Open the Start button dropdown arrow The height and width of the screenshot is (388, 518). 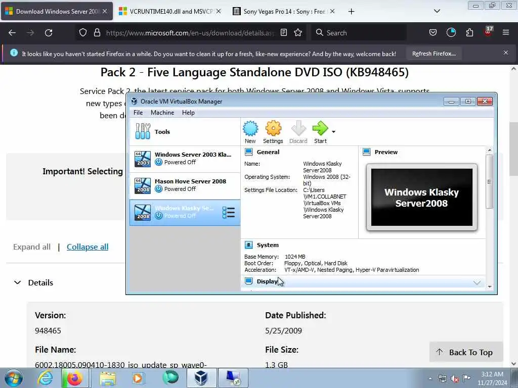pyautogui.click(x=334, y=132)
